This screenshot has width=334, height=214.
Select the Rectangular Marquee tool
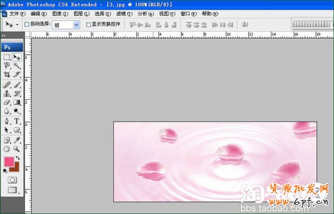(x=7, y=57)
